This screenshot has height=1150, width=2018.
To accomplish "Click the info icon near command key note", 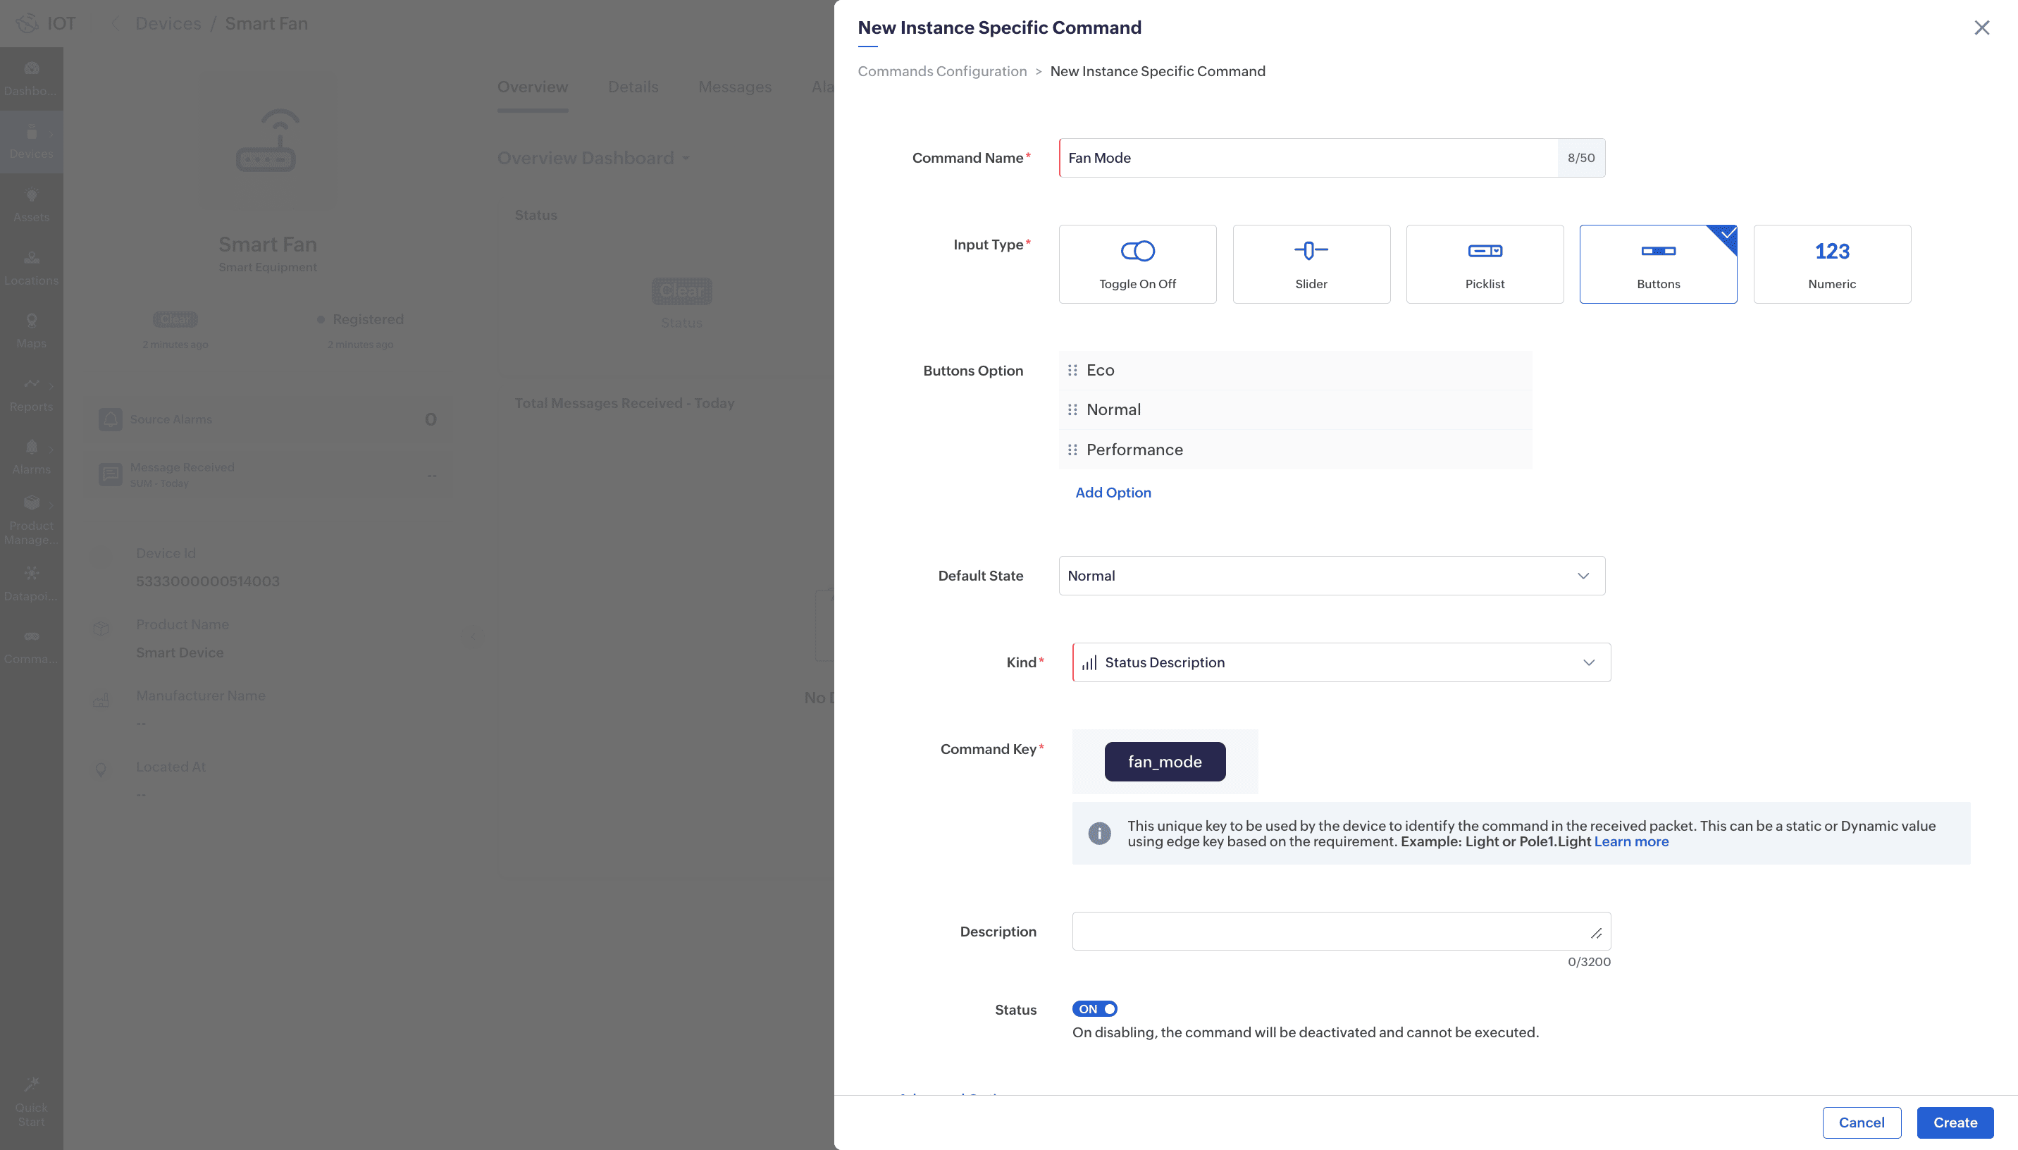I will [x=1099, y=834].
